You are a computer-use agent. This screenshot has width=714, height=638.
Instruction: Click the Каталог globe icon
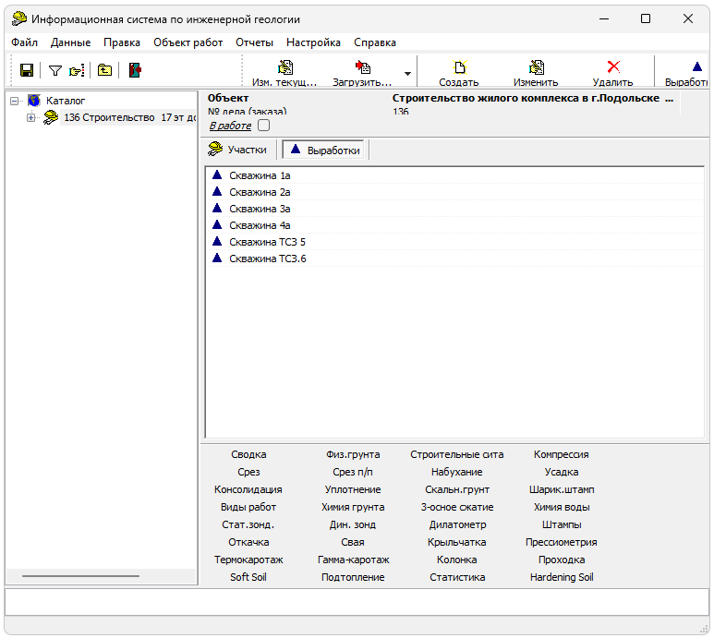click(x=34, y=101)
